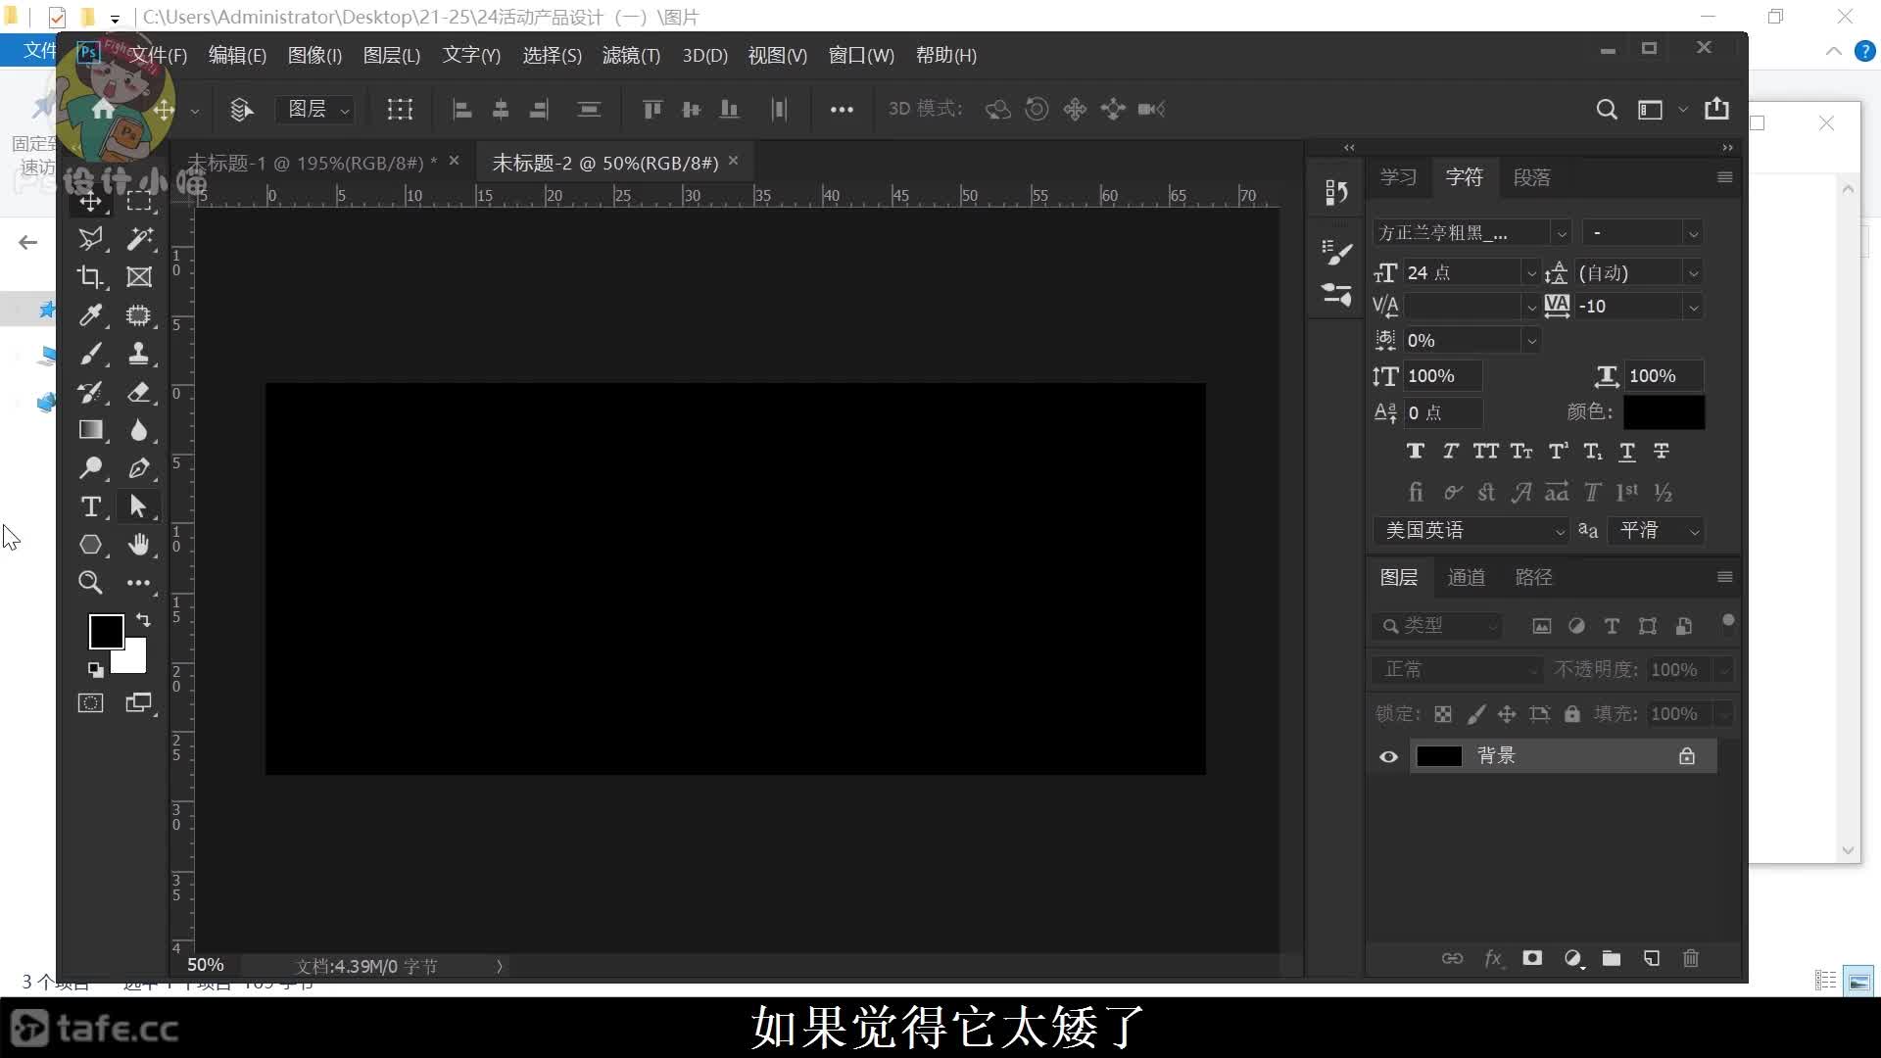Select the Move tool in toolbox
Screen dimensions: 1881x1058
click(x=90, y=201)
